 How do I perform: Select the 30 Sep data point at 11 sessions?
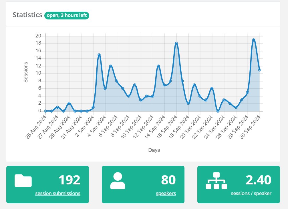pyautogui.click(x=259, y=70)
